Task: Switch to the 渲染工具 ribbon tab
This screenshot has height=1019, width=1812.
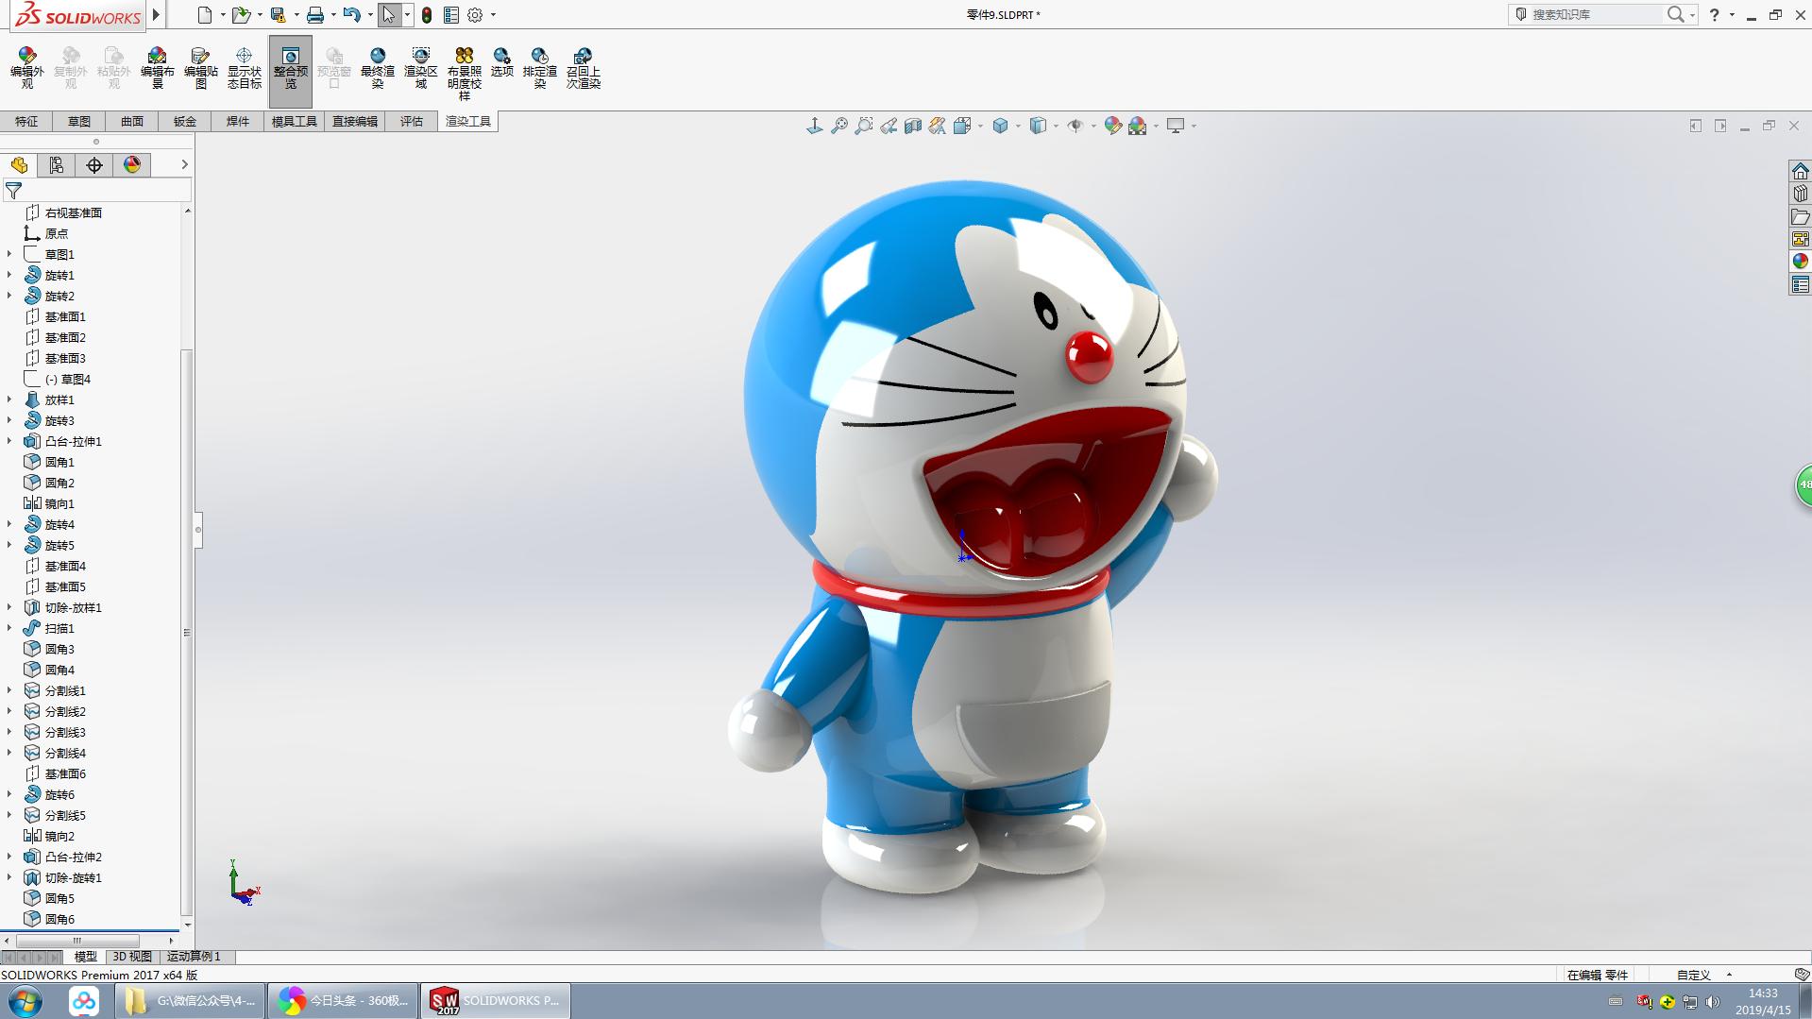Action: pyautogui.click(x=467, y=121)
